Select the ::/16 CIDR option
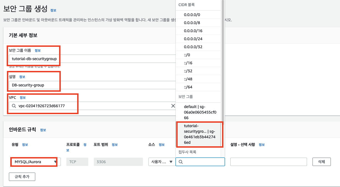 [198, 63]
